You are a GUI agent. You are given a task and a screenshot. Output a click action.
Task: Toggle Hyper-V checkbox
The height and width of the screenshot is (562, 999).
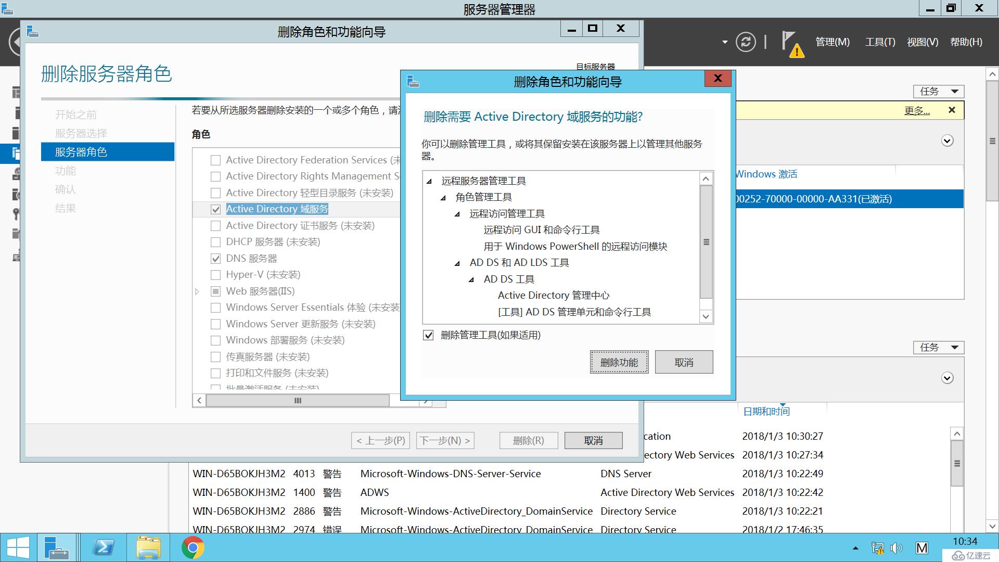215,275
